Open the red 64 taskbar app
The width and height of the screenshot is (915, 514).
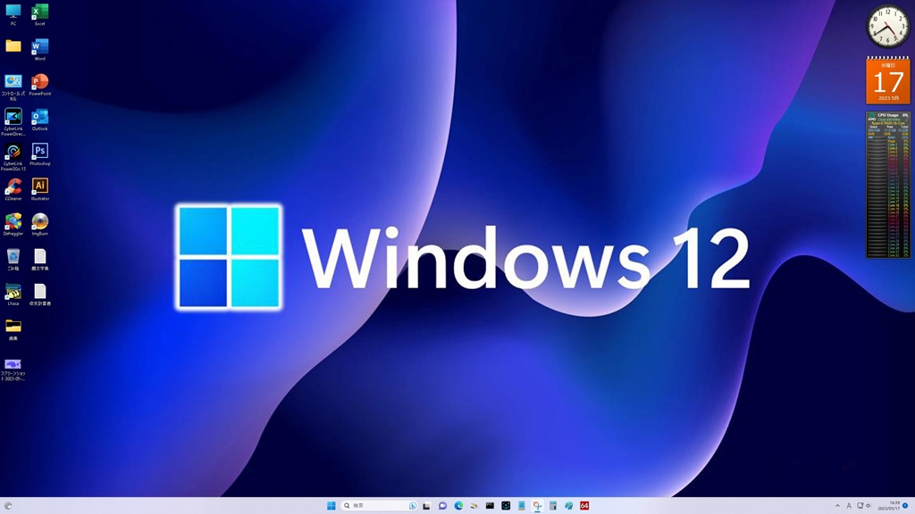coord(584,505)
